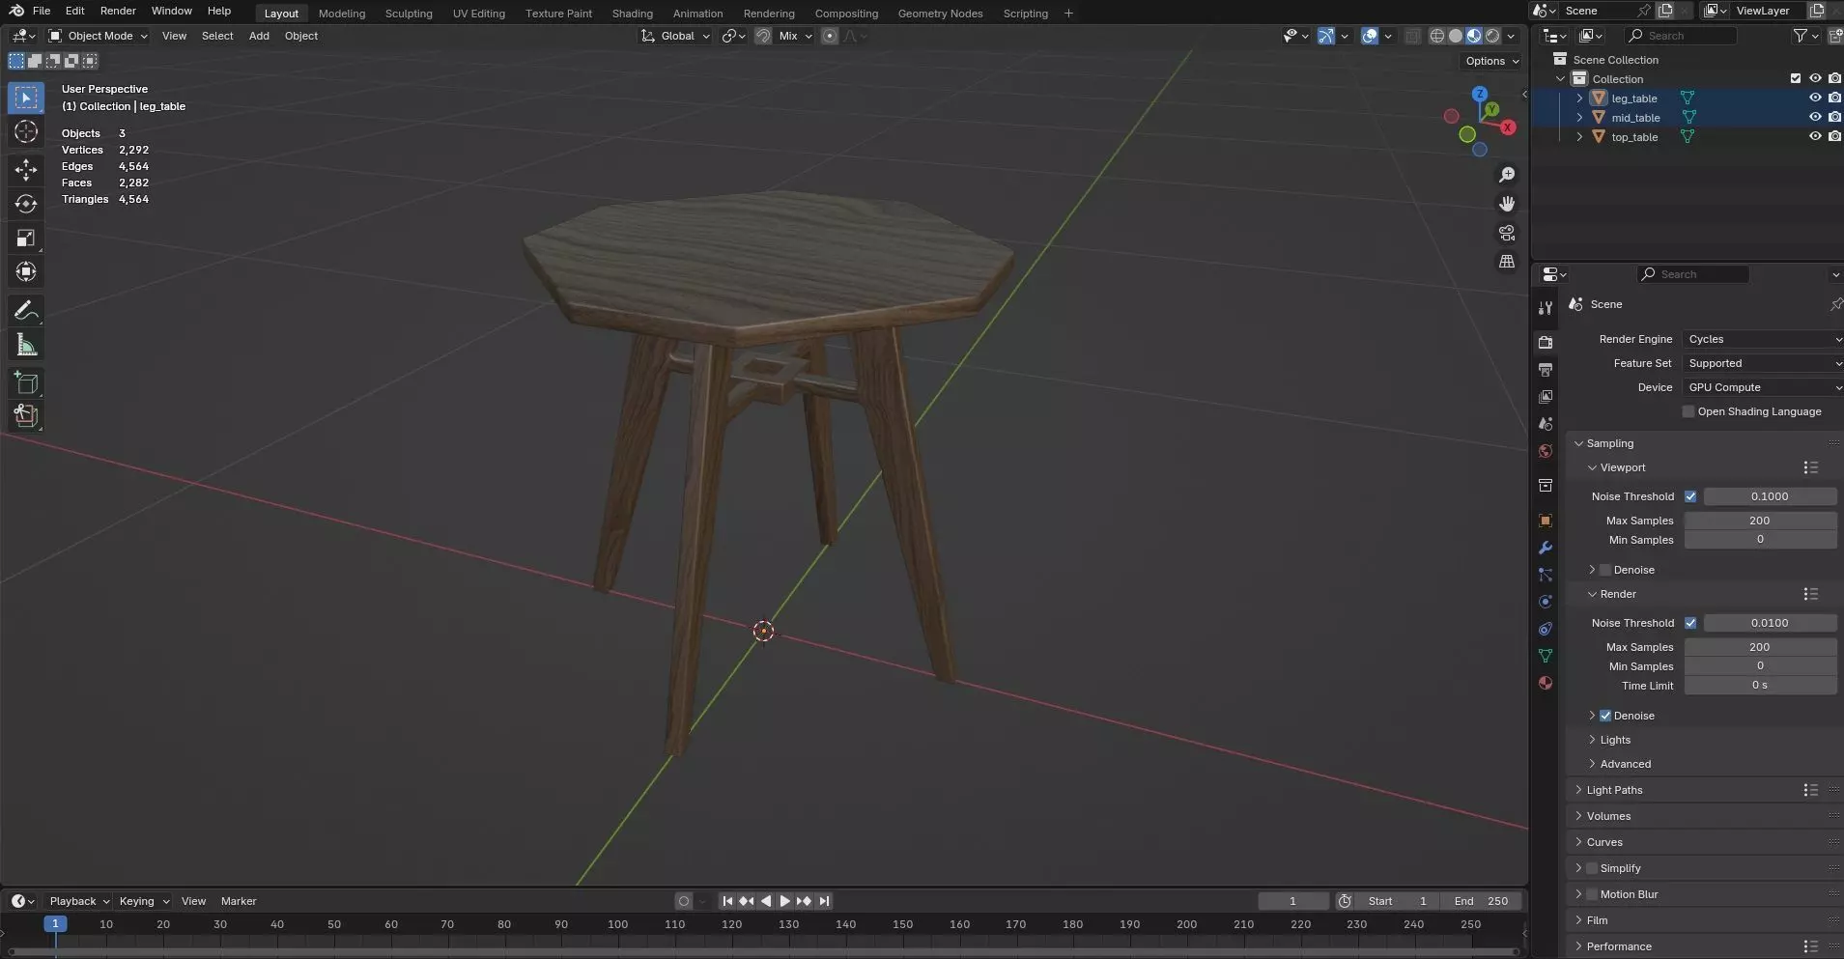Select the Measure tool
Viewport: 1844px width, 959px height.
point(26,345)
